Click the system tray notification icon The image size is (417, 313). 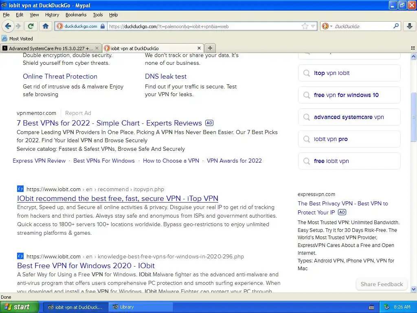pyautogui.click(x=387, y=307)
